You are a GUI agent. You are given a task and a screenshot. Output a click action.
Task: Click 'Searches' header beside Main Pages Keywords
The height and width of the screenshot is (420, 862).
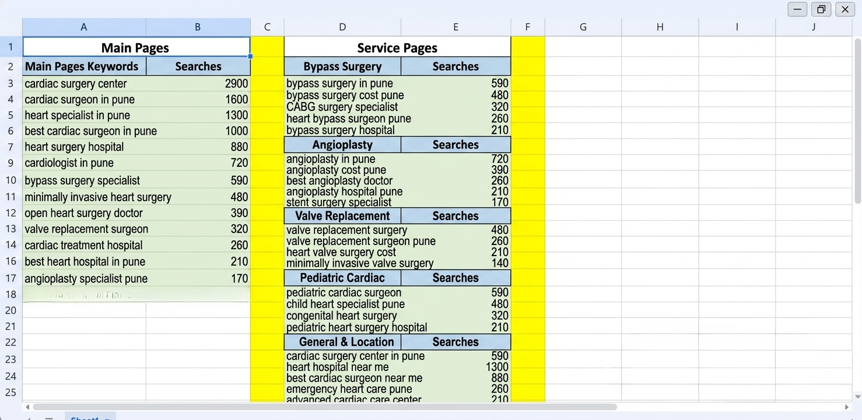tap(198, 66)
